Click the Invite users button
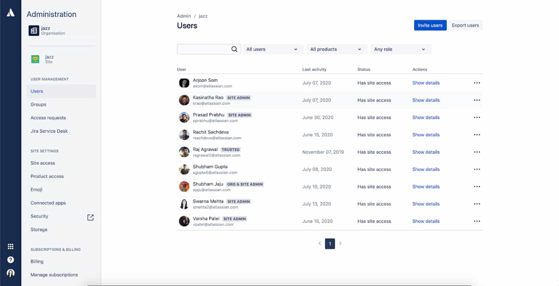Viewport: 559px width, 286px height. click(430, 25)
